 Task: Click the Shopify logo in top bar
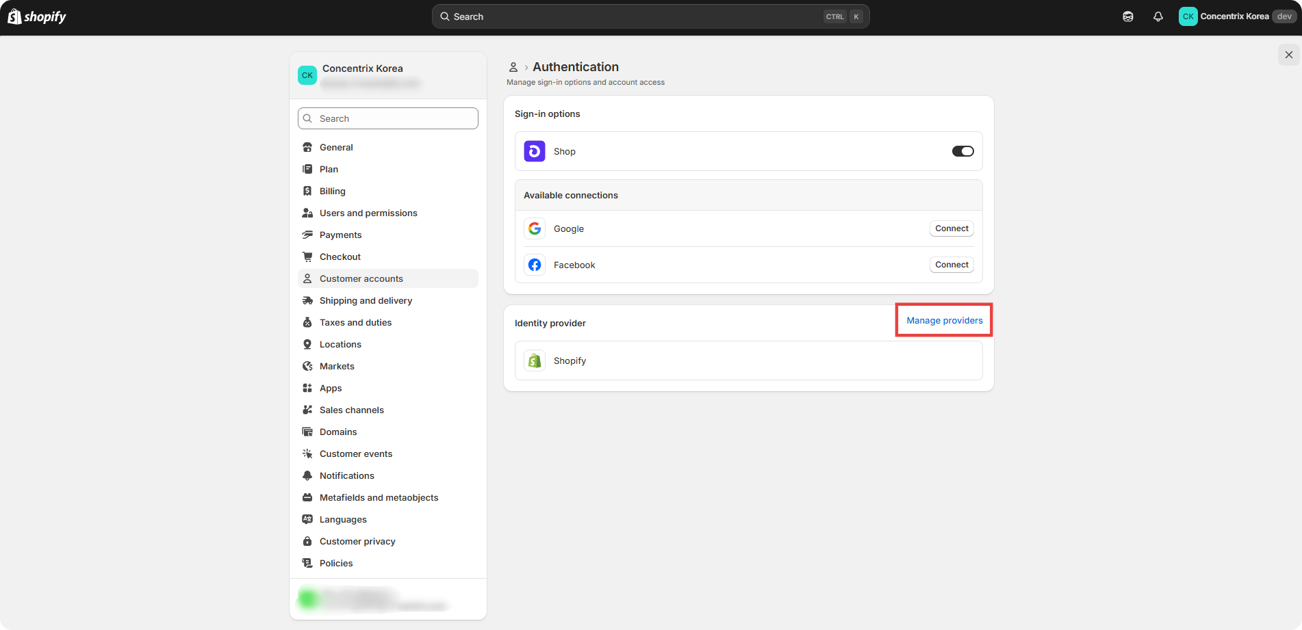tap(37, 16)
